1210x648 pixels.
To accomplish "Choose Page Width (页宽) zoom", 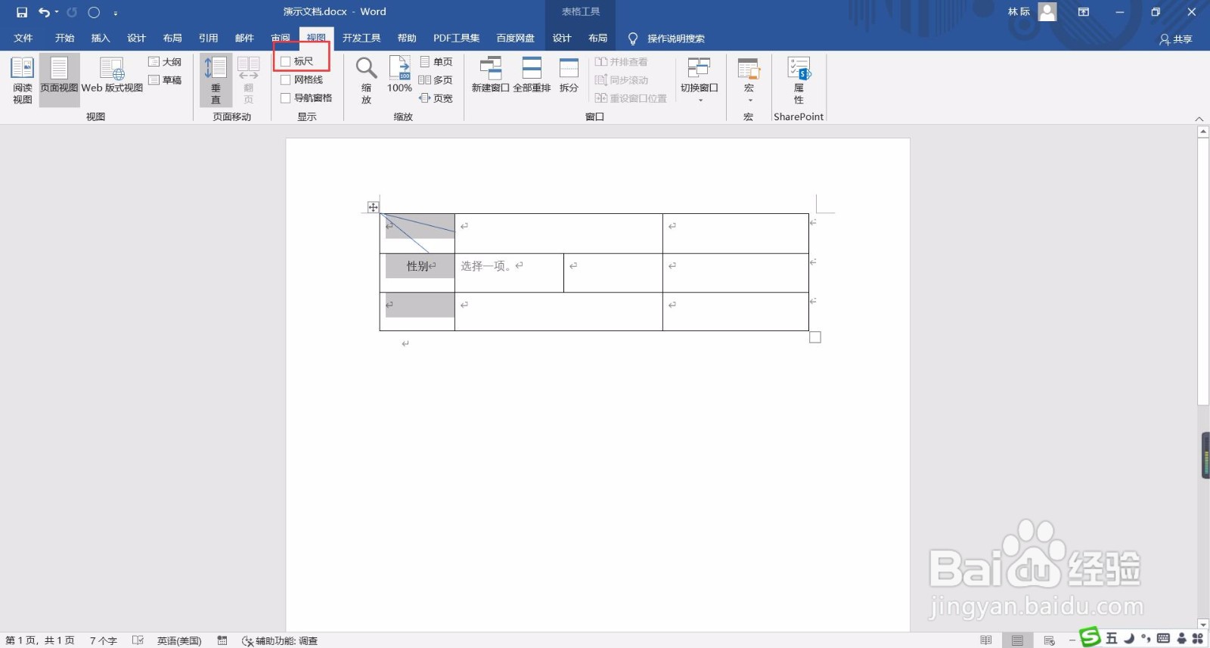I will click(436, 98).
